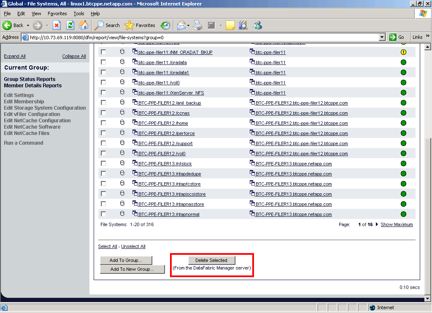This screenshot has width=432, height=313.
Task: Open the Favorites star button
Action: pyautogui.click(x=140, y=25)
